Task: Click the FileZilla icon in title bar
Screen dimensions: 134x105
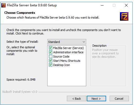Action: (x=3, y=5)
